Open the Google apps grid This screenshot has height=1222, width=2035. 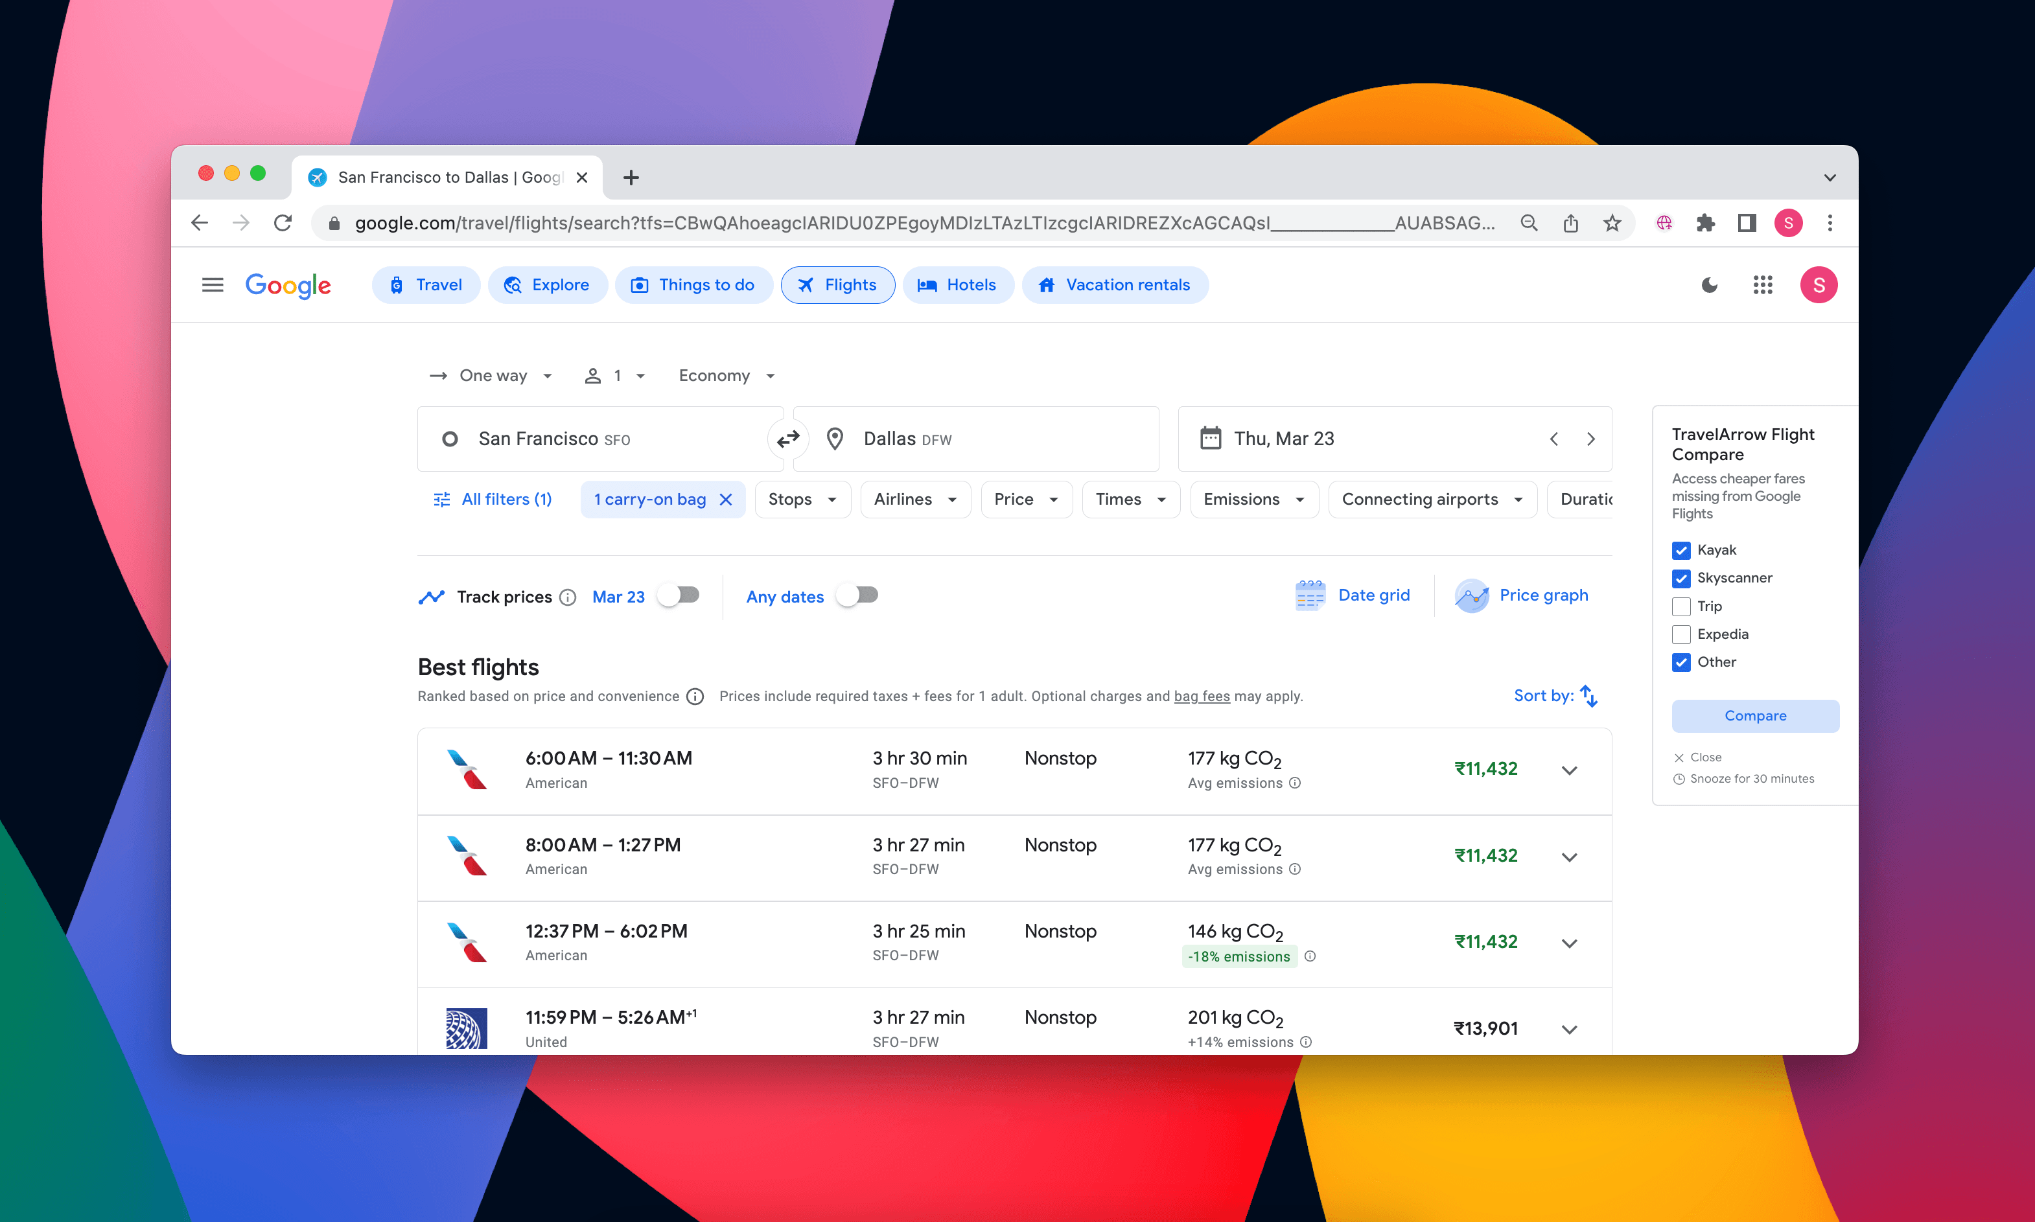tap(1762, 285)
